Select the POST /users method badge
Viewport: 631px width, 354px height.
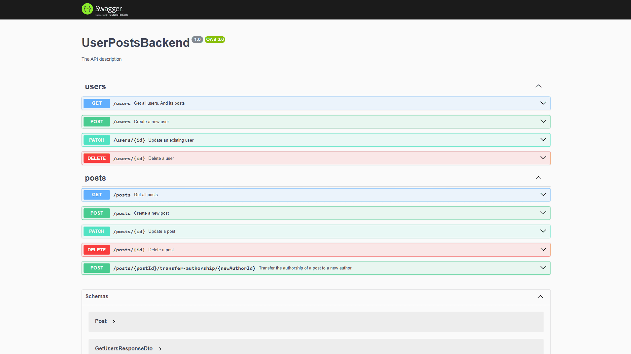(x=96, y=122)
